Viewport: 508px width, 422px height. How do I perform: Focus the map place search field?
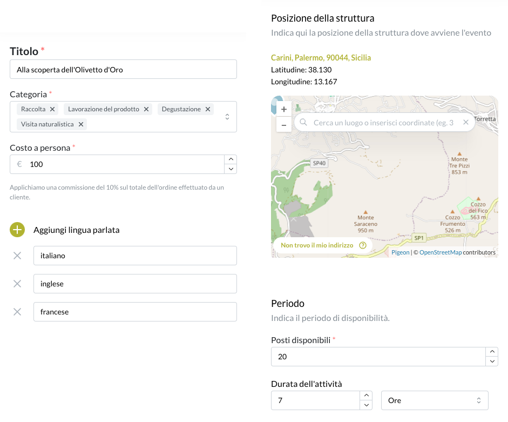[x=384, y=123]
